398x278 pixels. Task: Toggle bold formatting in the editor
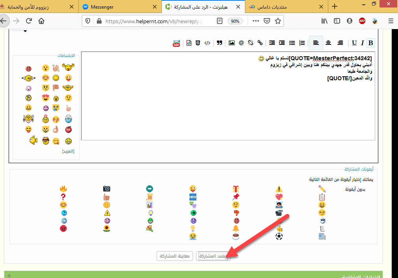coord(370,43)
